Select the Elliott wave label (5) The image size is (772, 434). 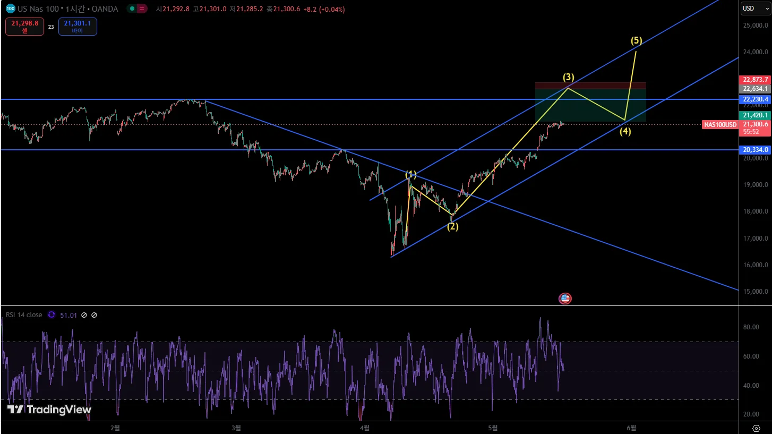[x=636, y=40]
